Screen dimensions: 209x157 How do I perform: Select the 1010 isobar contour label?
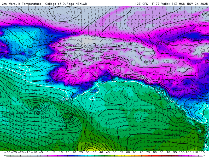[x=60, y=134]
